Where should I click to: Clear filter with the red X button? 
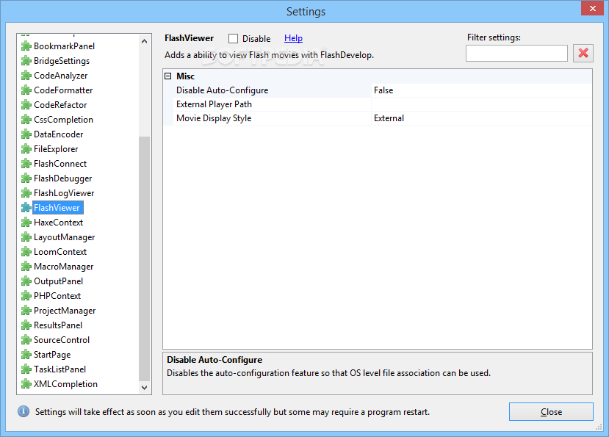tap(583, 53)
